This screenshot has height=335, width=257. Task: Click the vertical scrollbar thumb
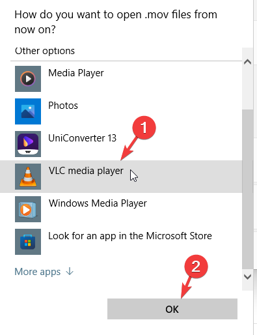[x=247, y=189]
